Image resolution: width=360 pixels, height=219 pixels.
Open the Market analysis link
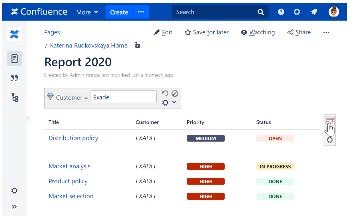point(69,166)
